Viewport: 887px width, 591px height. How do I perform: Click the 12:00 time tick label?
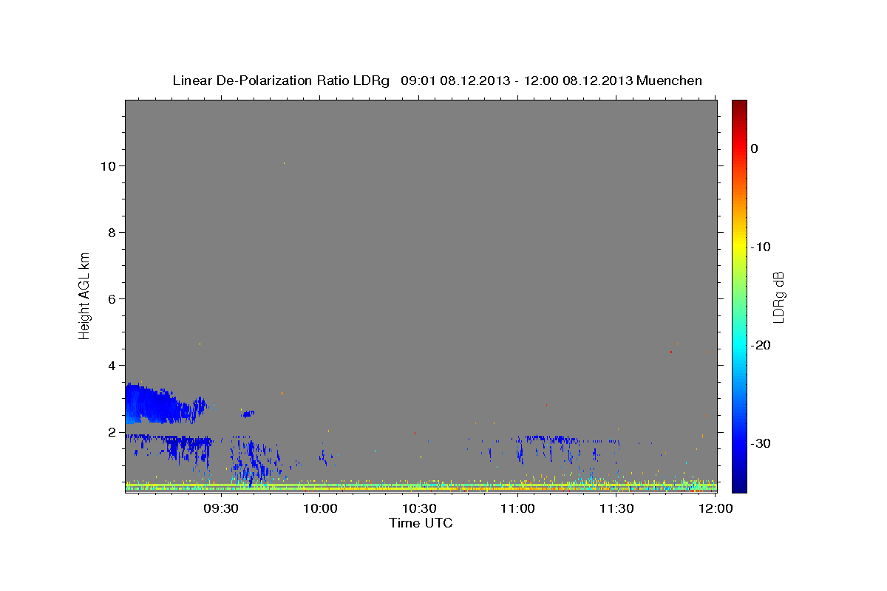click(716, 508)
